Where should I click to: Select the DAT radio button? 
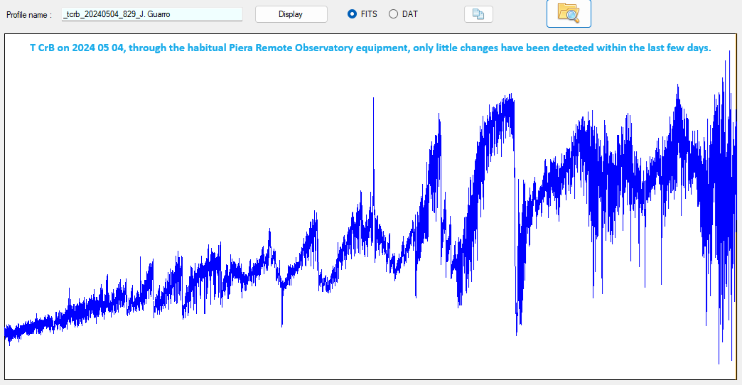(x=393, y=14)
